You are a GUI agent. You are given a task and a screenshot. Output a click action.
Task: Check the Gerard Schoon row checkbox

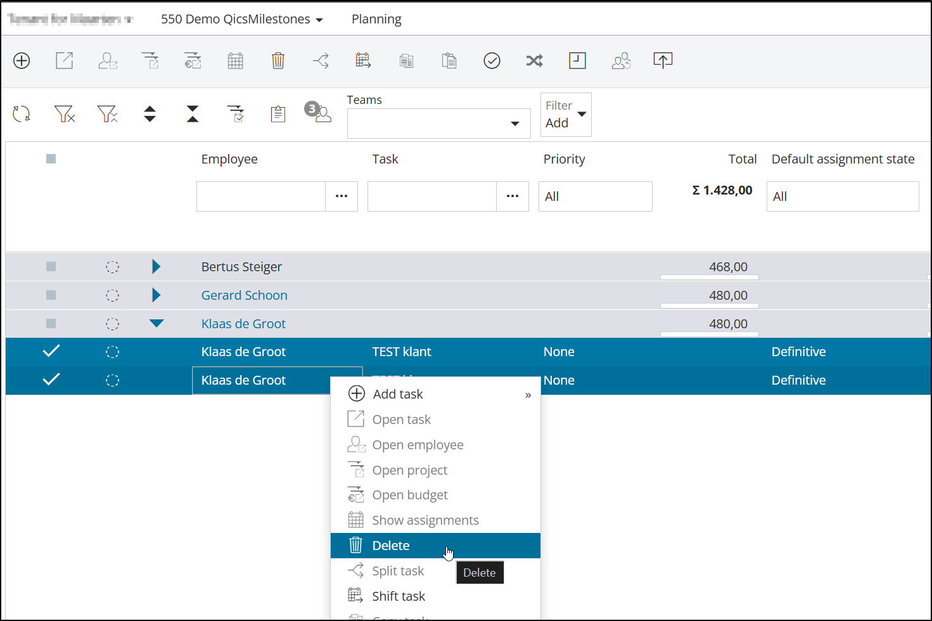click(x=51, y=295)
